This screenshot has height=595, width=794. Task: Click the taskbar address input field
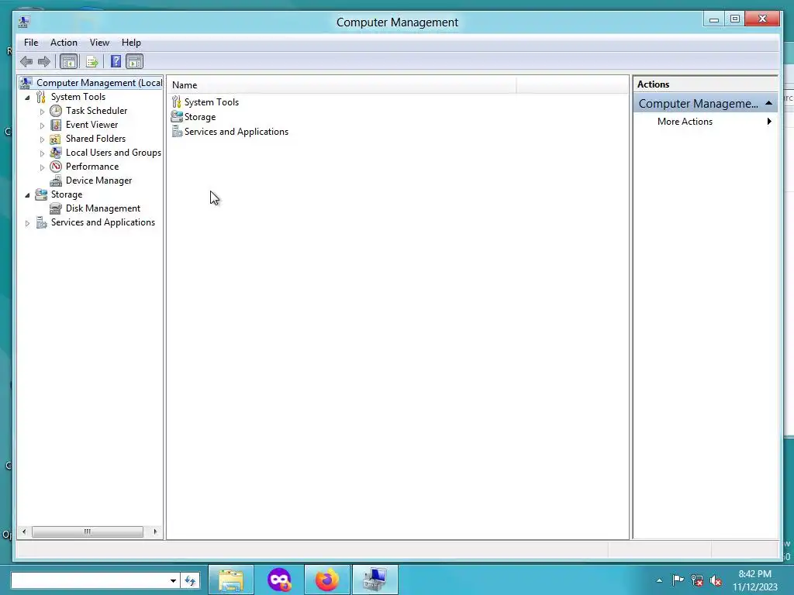click(x=89, y=580)
